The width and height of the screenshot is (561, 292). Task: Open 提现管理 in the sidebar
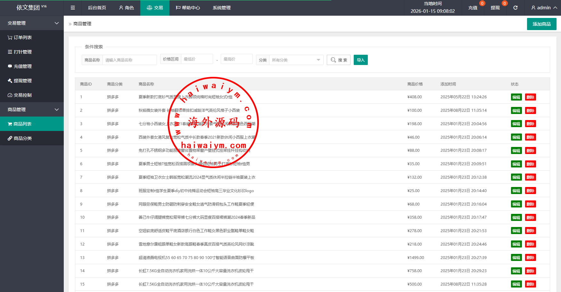pos(20,81)
